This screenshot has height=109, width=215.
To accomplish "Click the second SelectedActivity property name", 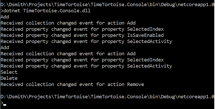I will (150, 66).
